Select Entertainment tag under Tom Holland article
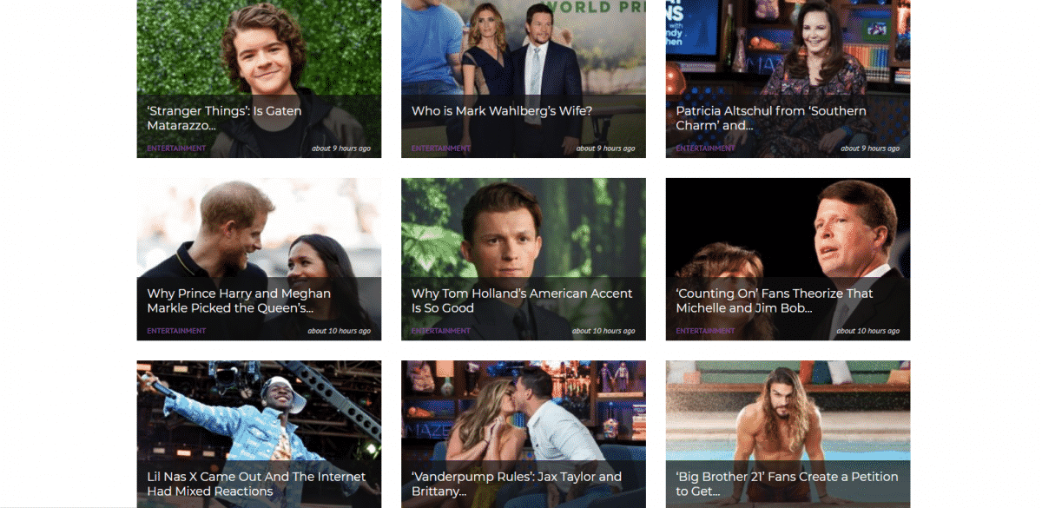 pos(441,331)
